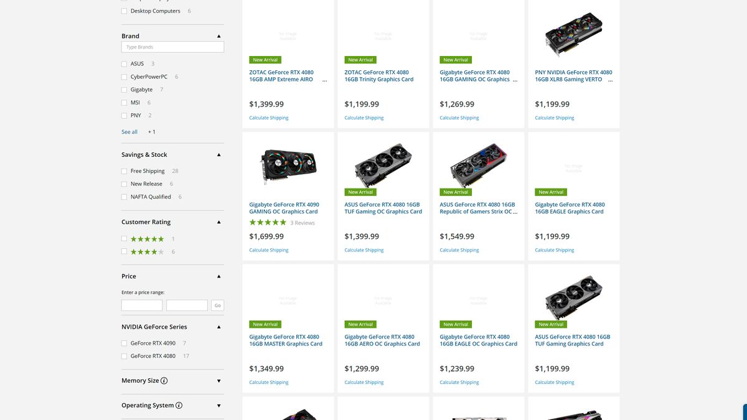The width and height of the screenshot is (747, 420).
Task: Calculate Shipping for the $1,349.99 Gigabyte MASTER
Action: (269, 383)
